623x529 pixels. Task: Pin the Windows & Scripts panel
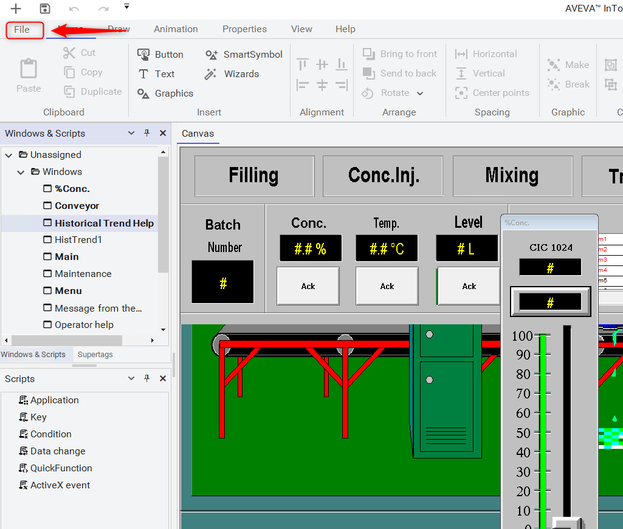point(146,133)
